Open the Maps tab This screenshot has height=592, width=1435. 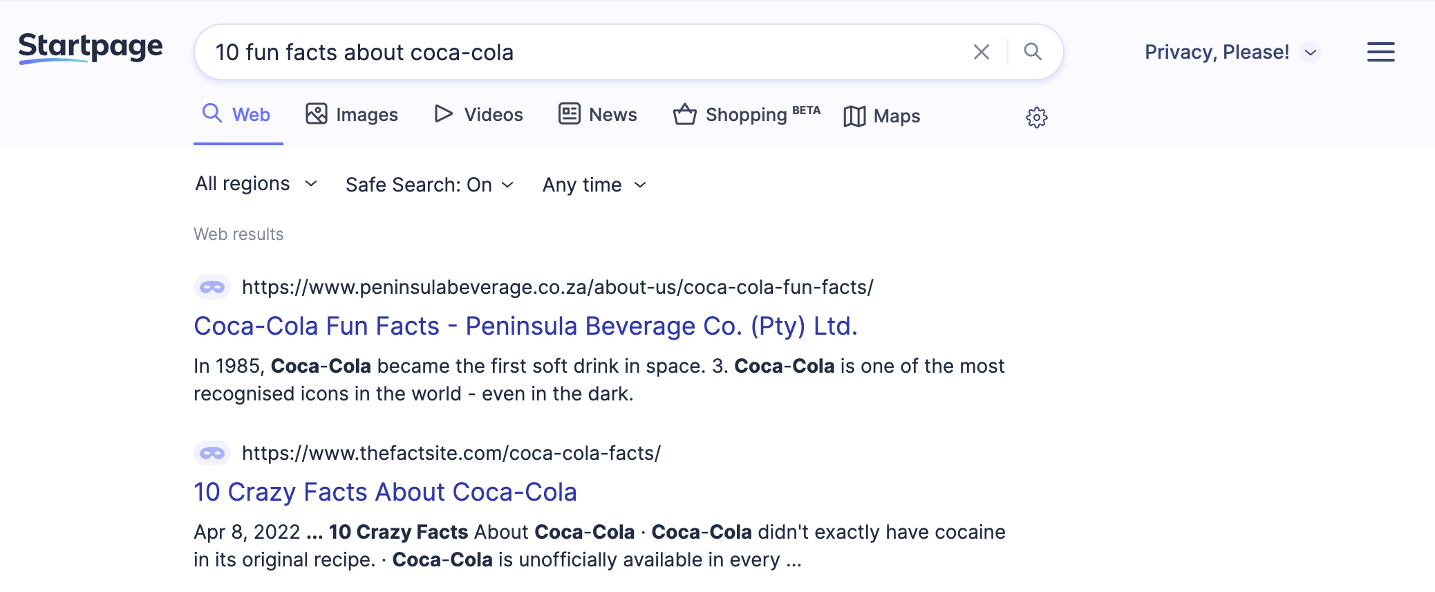[x=882, y=115]
